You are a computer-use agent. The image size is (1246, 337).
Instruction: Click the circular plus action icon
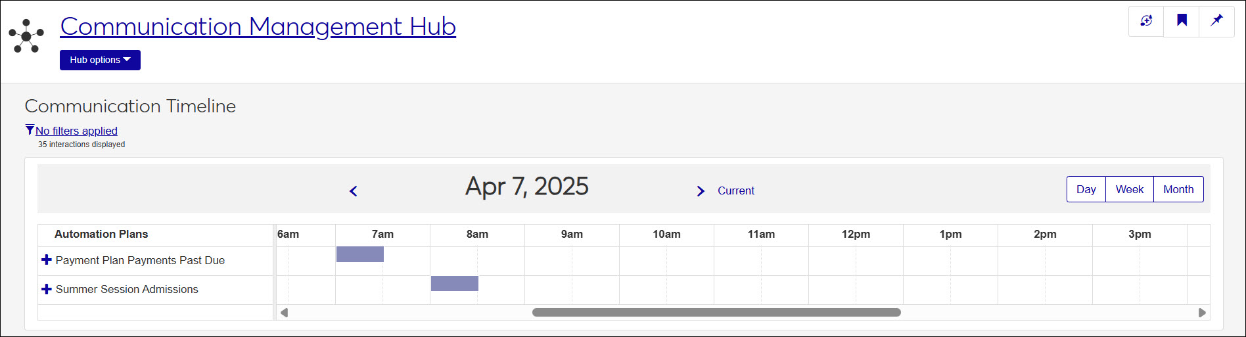point(1146,21)
